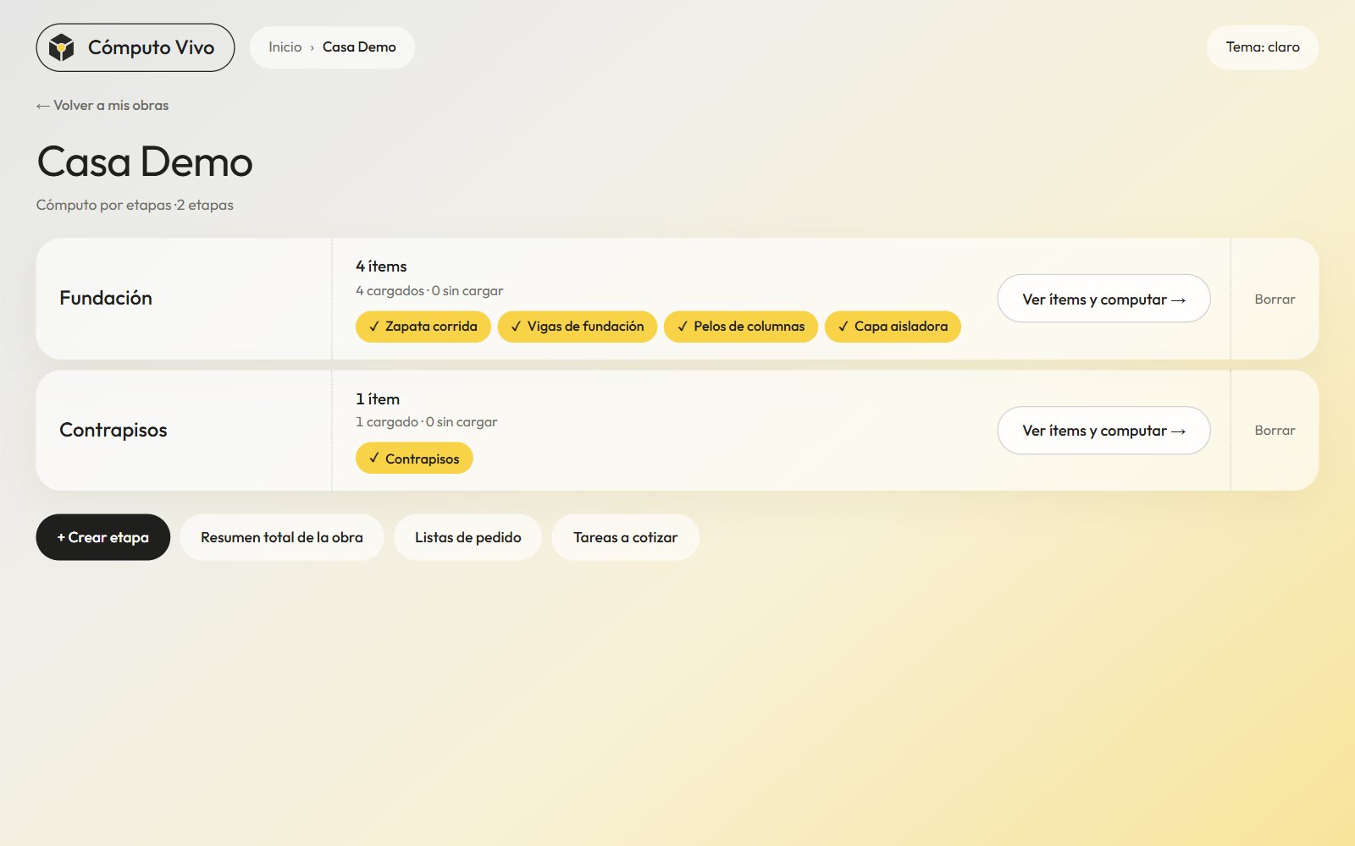Open Ver ítems y computar for Fundación
Image resolution: width=1355 pixels, height=846 pixels.
coord(1103,299)
